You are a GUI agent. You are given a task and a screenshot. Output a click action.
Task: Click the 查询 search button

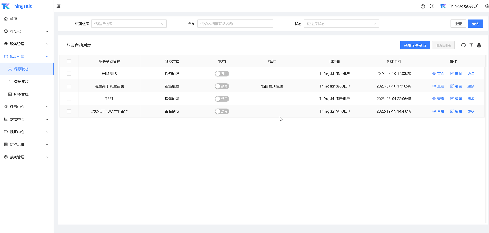point(476,24)
